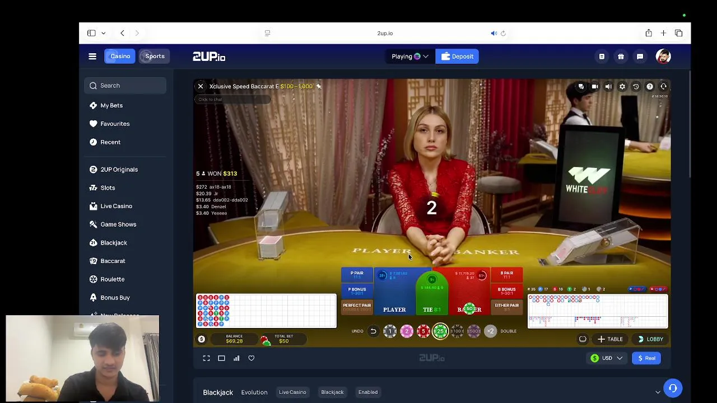
Task: Select the 1 value chip
Action: pyautogui.click(x=390, y=331)
